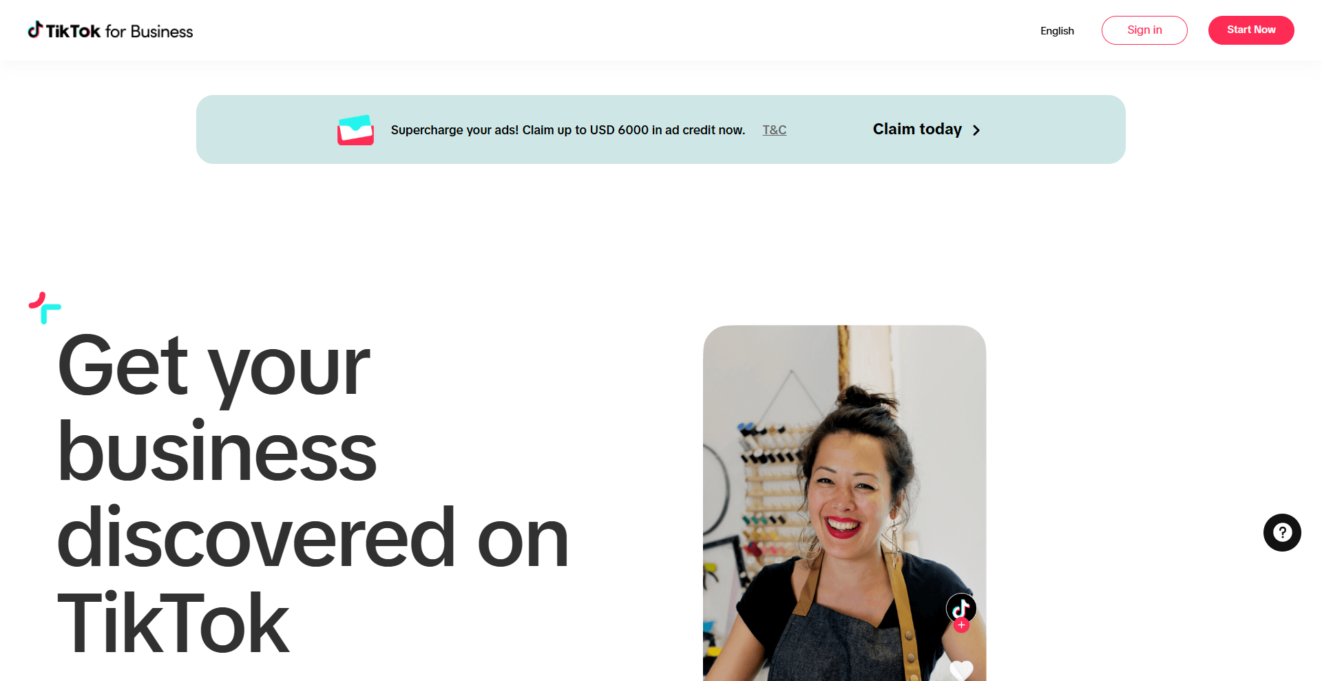Open the English language selector
The width and height of the screenshot is (1322, 681).
(1057, 31)
